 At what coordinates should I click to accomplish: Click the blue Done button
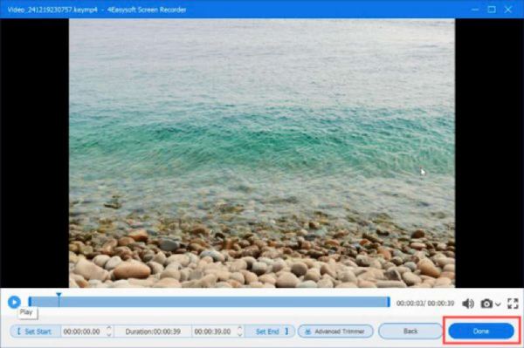coord(481,331)
